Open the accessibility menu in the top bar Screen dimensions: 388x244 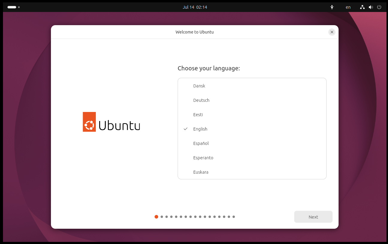click(332, 7)
